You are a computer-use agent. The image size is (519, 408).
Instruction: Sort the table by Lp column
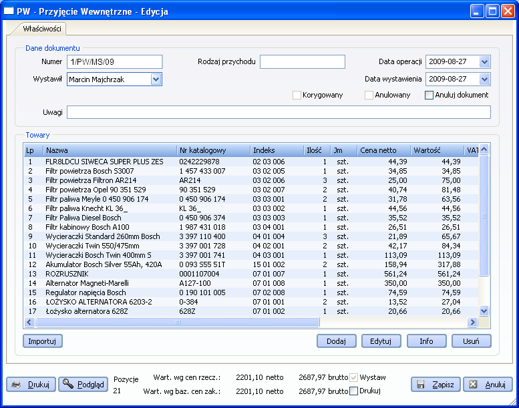(x=33, y=150)
